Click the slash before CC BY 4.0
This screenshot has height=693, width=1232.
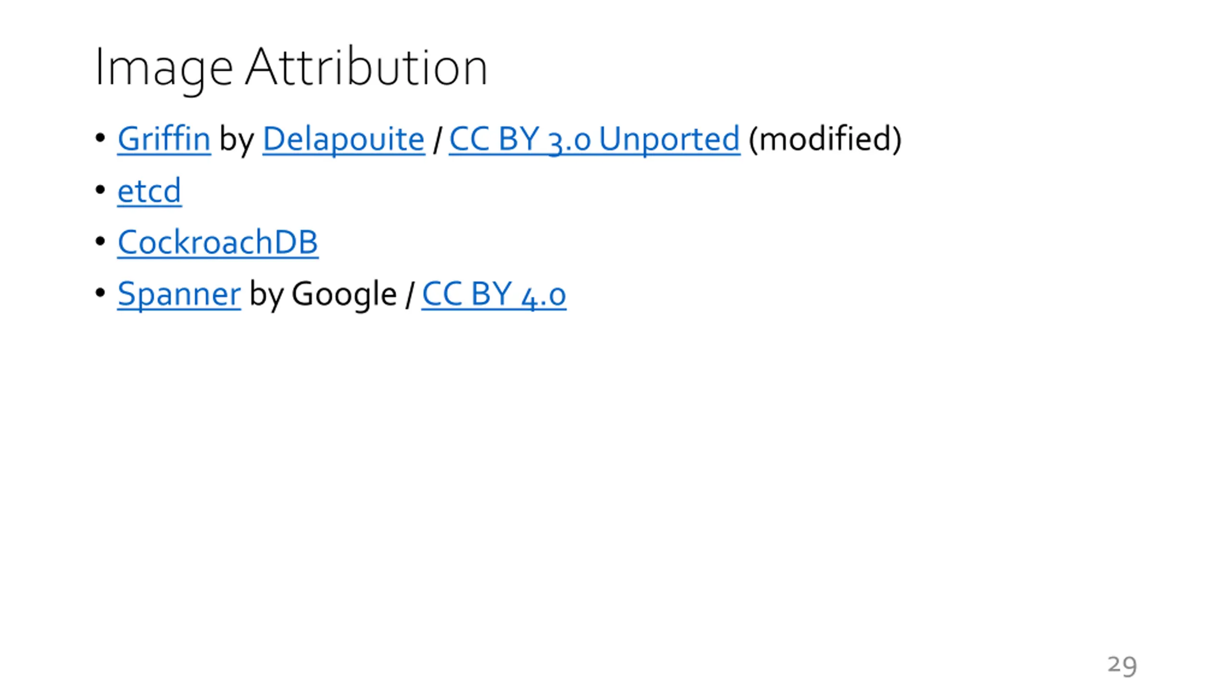point(410,294)
